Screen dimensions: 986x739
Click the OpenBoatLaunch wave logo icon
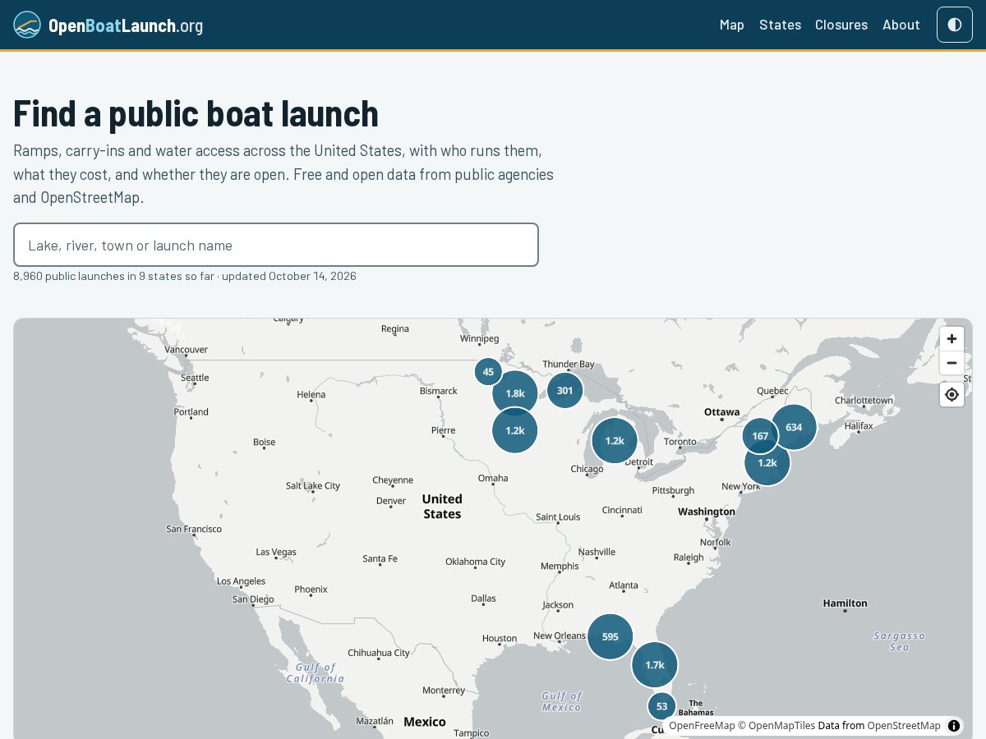27,25
